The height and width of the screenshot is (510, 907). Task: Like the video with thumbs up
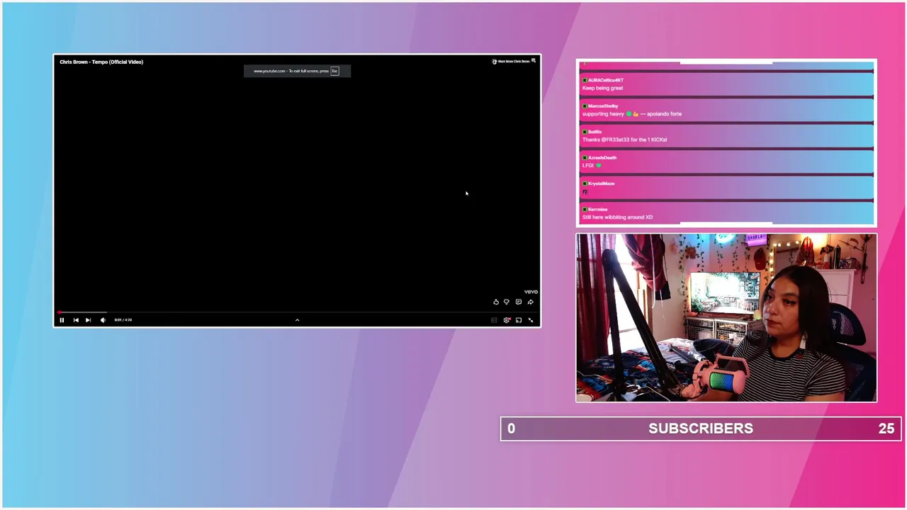(496, 302)
